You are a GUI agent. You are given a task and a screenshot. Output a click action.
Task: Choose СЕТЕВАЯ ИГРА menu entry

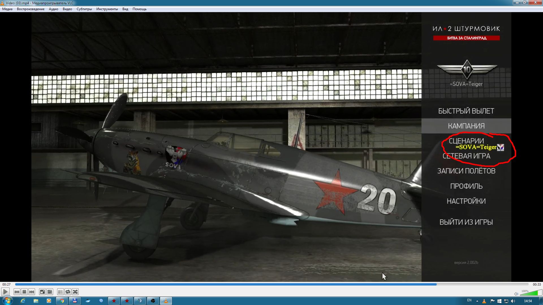tap(466, 156)
